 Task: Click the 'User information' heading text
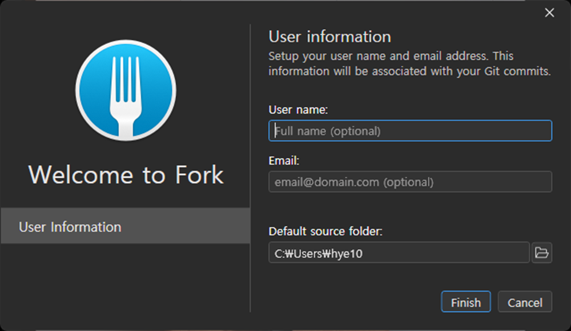pos(329,37)
